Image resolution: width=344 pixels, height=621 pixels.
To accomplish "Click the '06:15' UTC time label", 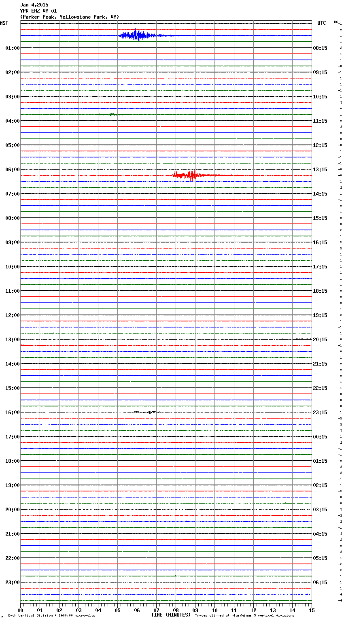I will [x=320, y=583].
